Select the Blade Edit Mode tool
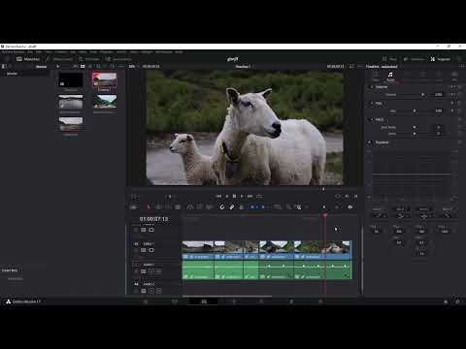 (x=177, y=206)
